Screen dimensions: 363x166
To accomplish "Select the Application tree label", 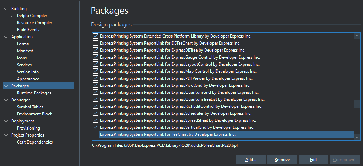I will pos(22,37).
